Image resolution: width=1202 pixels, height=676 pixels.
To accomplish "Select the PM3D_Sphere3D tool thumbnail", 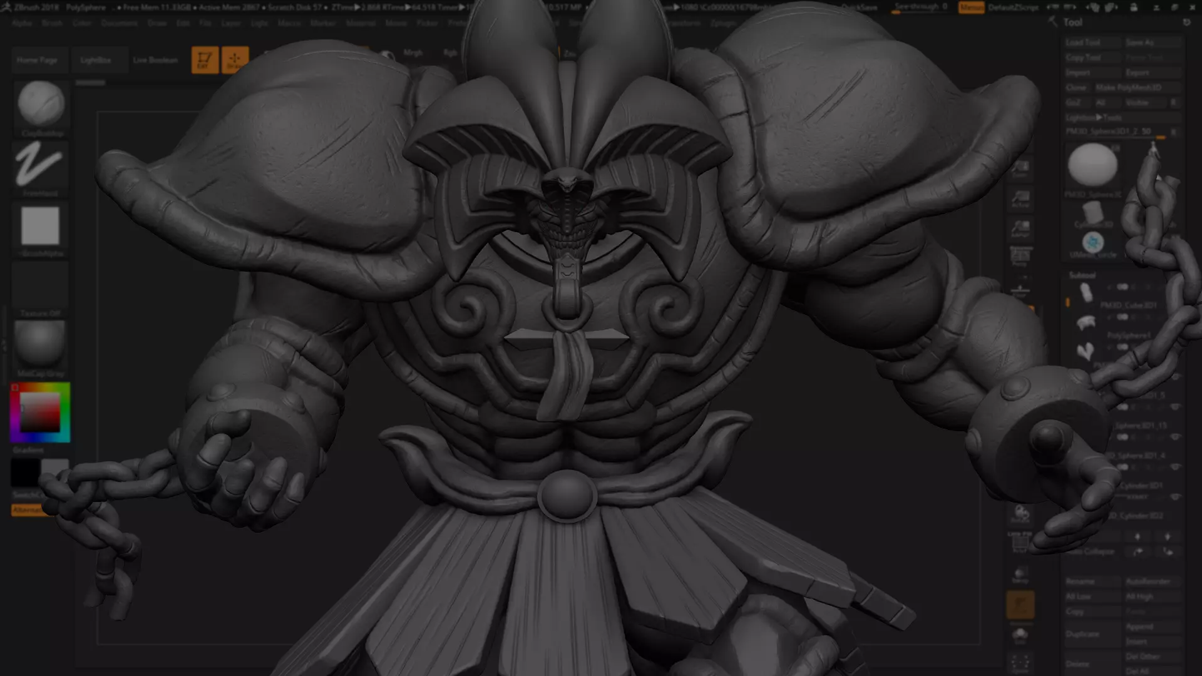I will [1092, 166].
